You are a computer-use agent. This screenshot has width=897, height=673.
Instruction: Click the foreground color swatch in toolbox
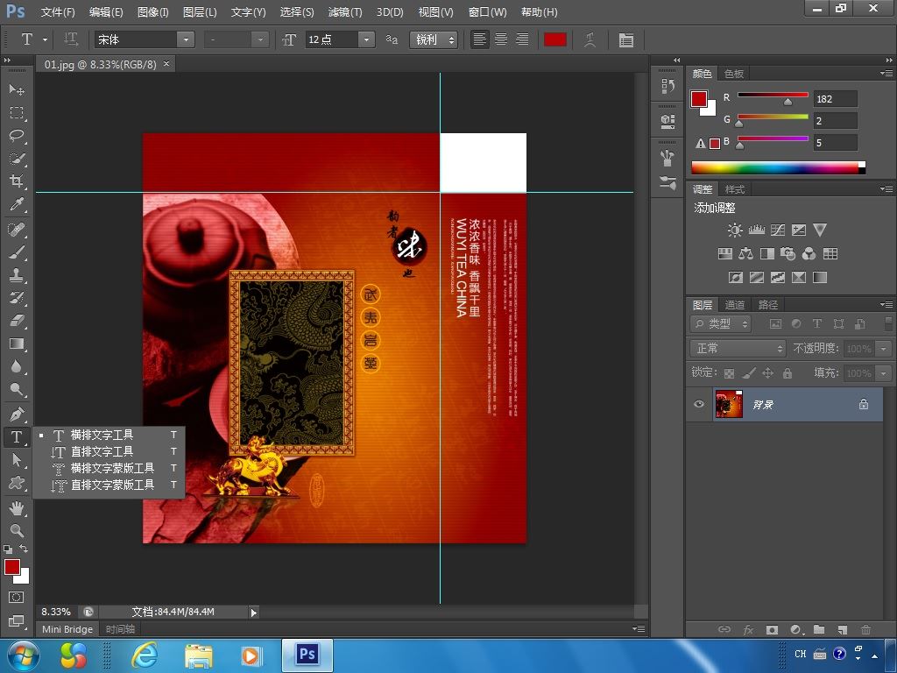tap(12, 567)
